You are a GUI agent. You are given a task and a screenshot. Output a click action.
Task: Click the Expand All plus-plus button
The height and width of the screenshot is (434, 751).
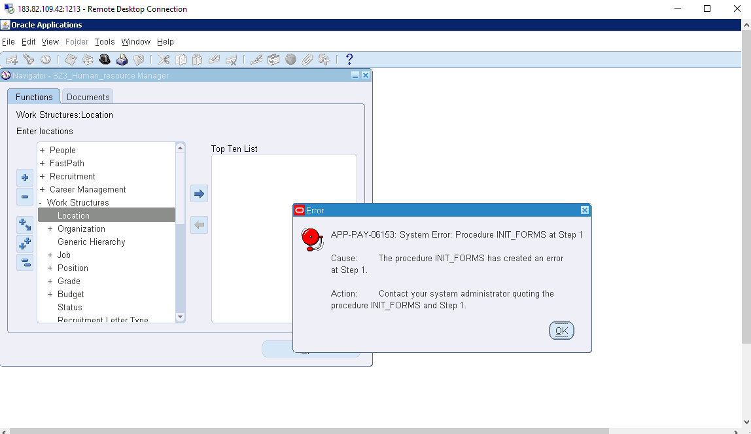coord(25,244)
